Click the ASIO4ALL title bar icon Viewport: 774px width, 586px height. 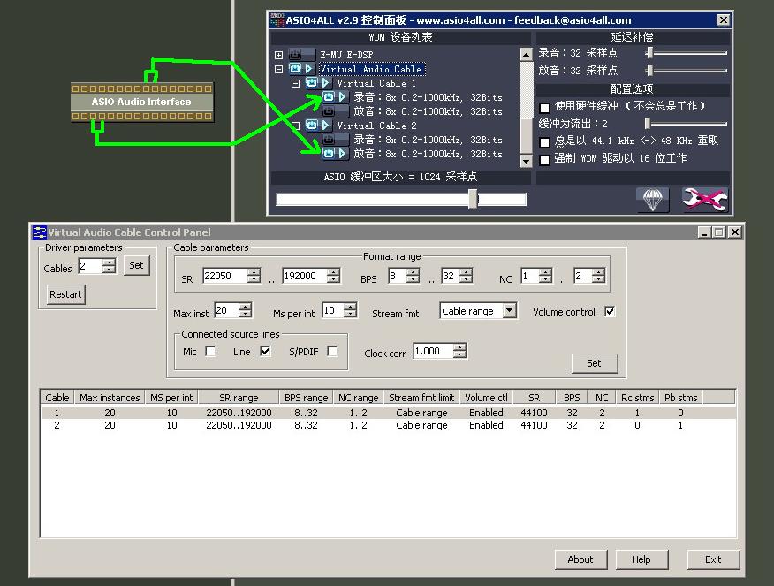click(x=277, y=20)
